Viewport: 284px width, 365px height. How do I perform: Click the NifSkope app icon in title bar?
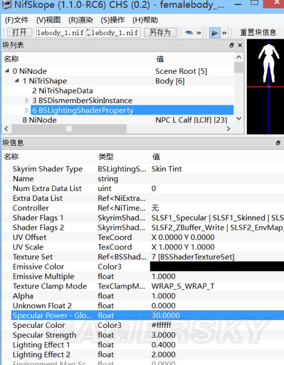[6, 4]
